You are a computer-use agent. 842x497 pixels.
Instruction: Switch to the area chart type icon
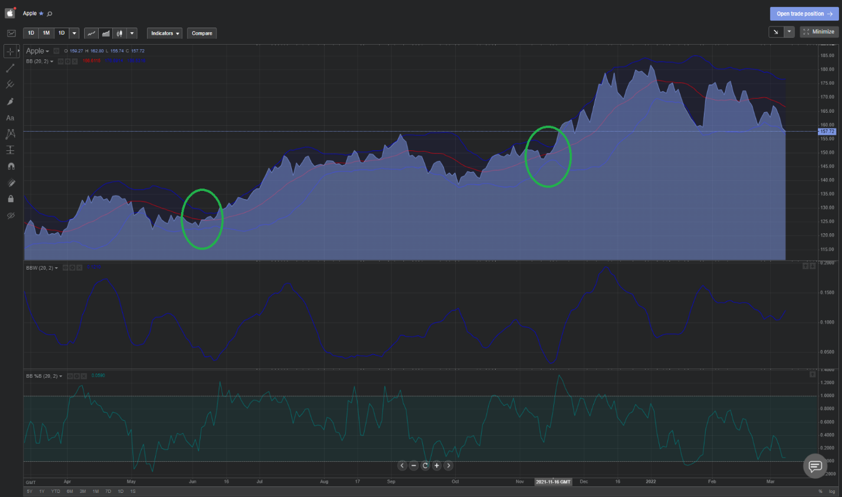click(106, 33)
